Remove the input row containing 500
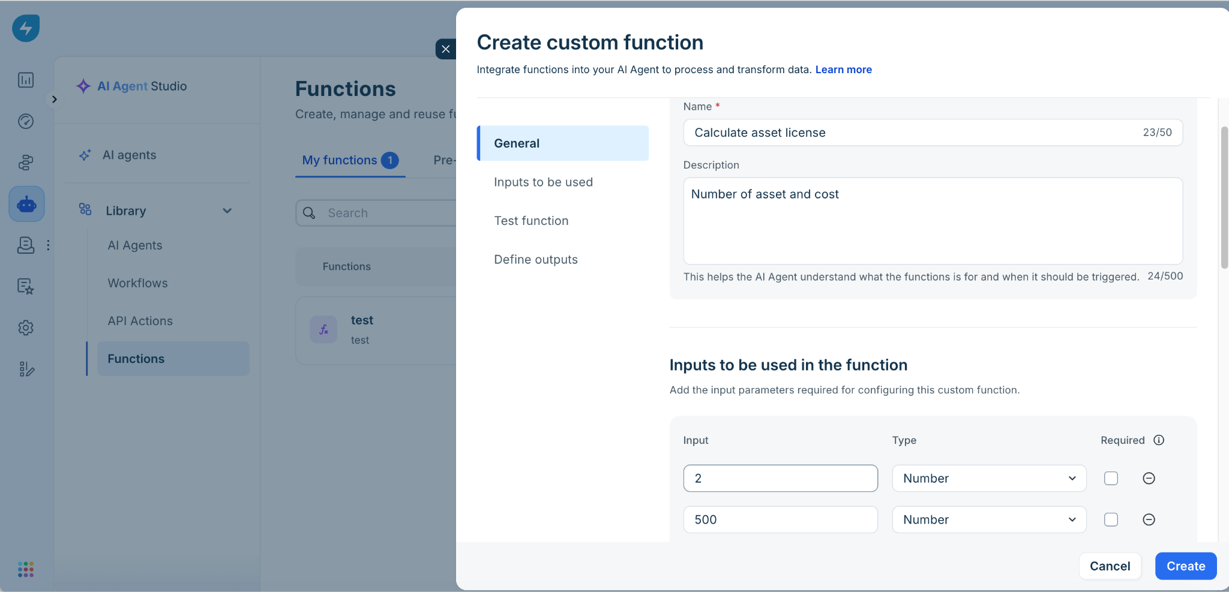 pos(1149,519)
